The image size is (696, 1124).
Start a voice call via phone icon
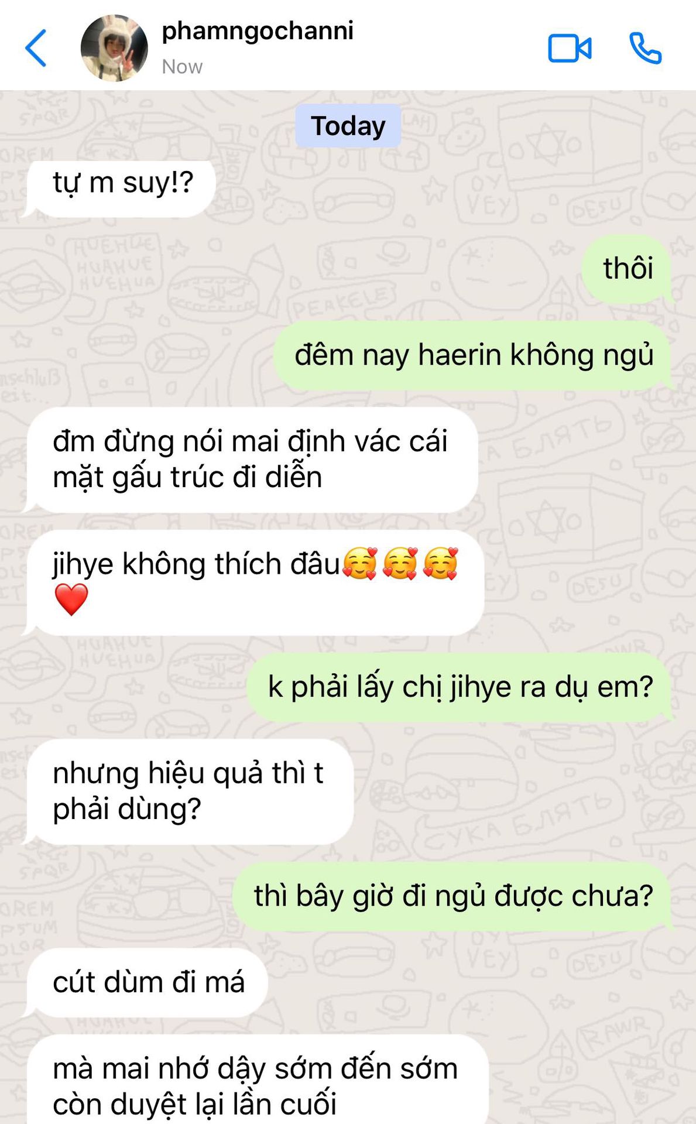click(645, 48)
